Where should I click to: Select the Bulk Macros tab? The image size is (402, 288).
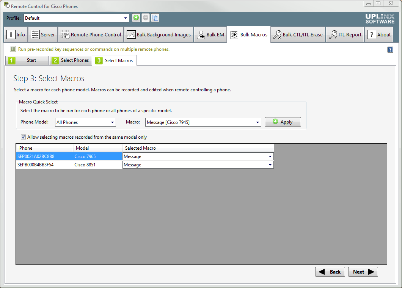pos(249,34)
